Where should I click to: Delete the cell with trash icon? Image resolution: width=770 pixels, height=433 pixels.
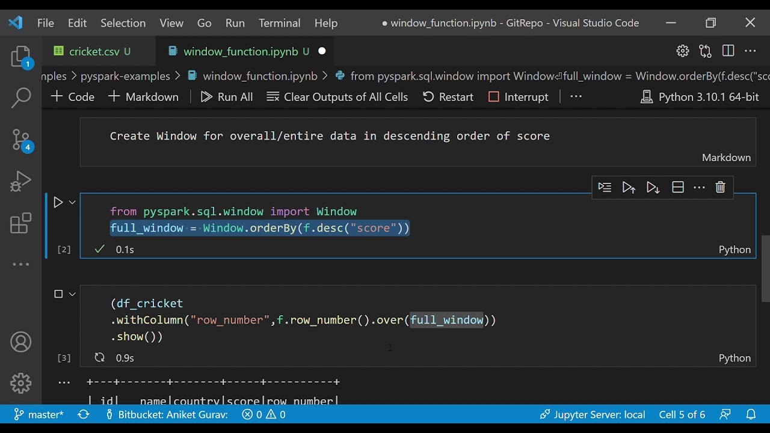pos(720,188)
